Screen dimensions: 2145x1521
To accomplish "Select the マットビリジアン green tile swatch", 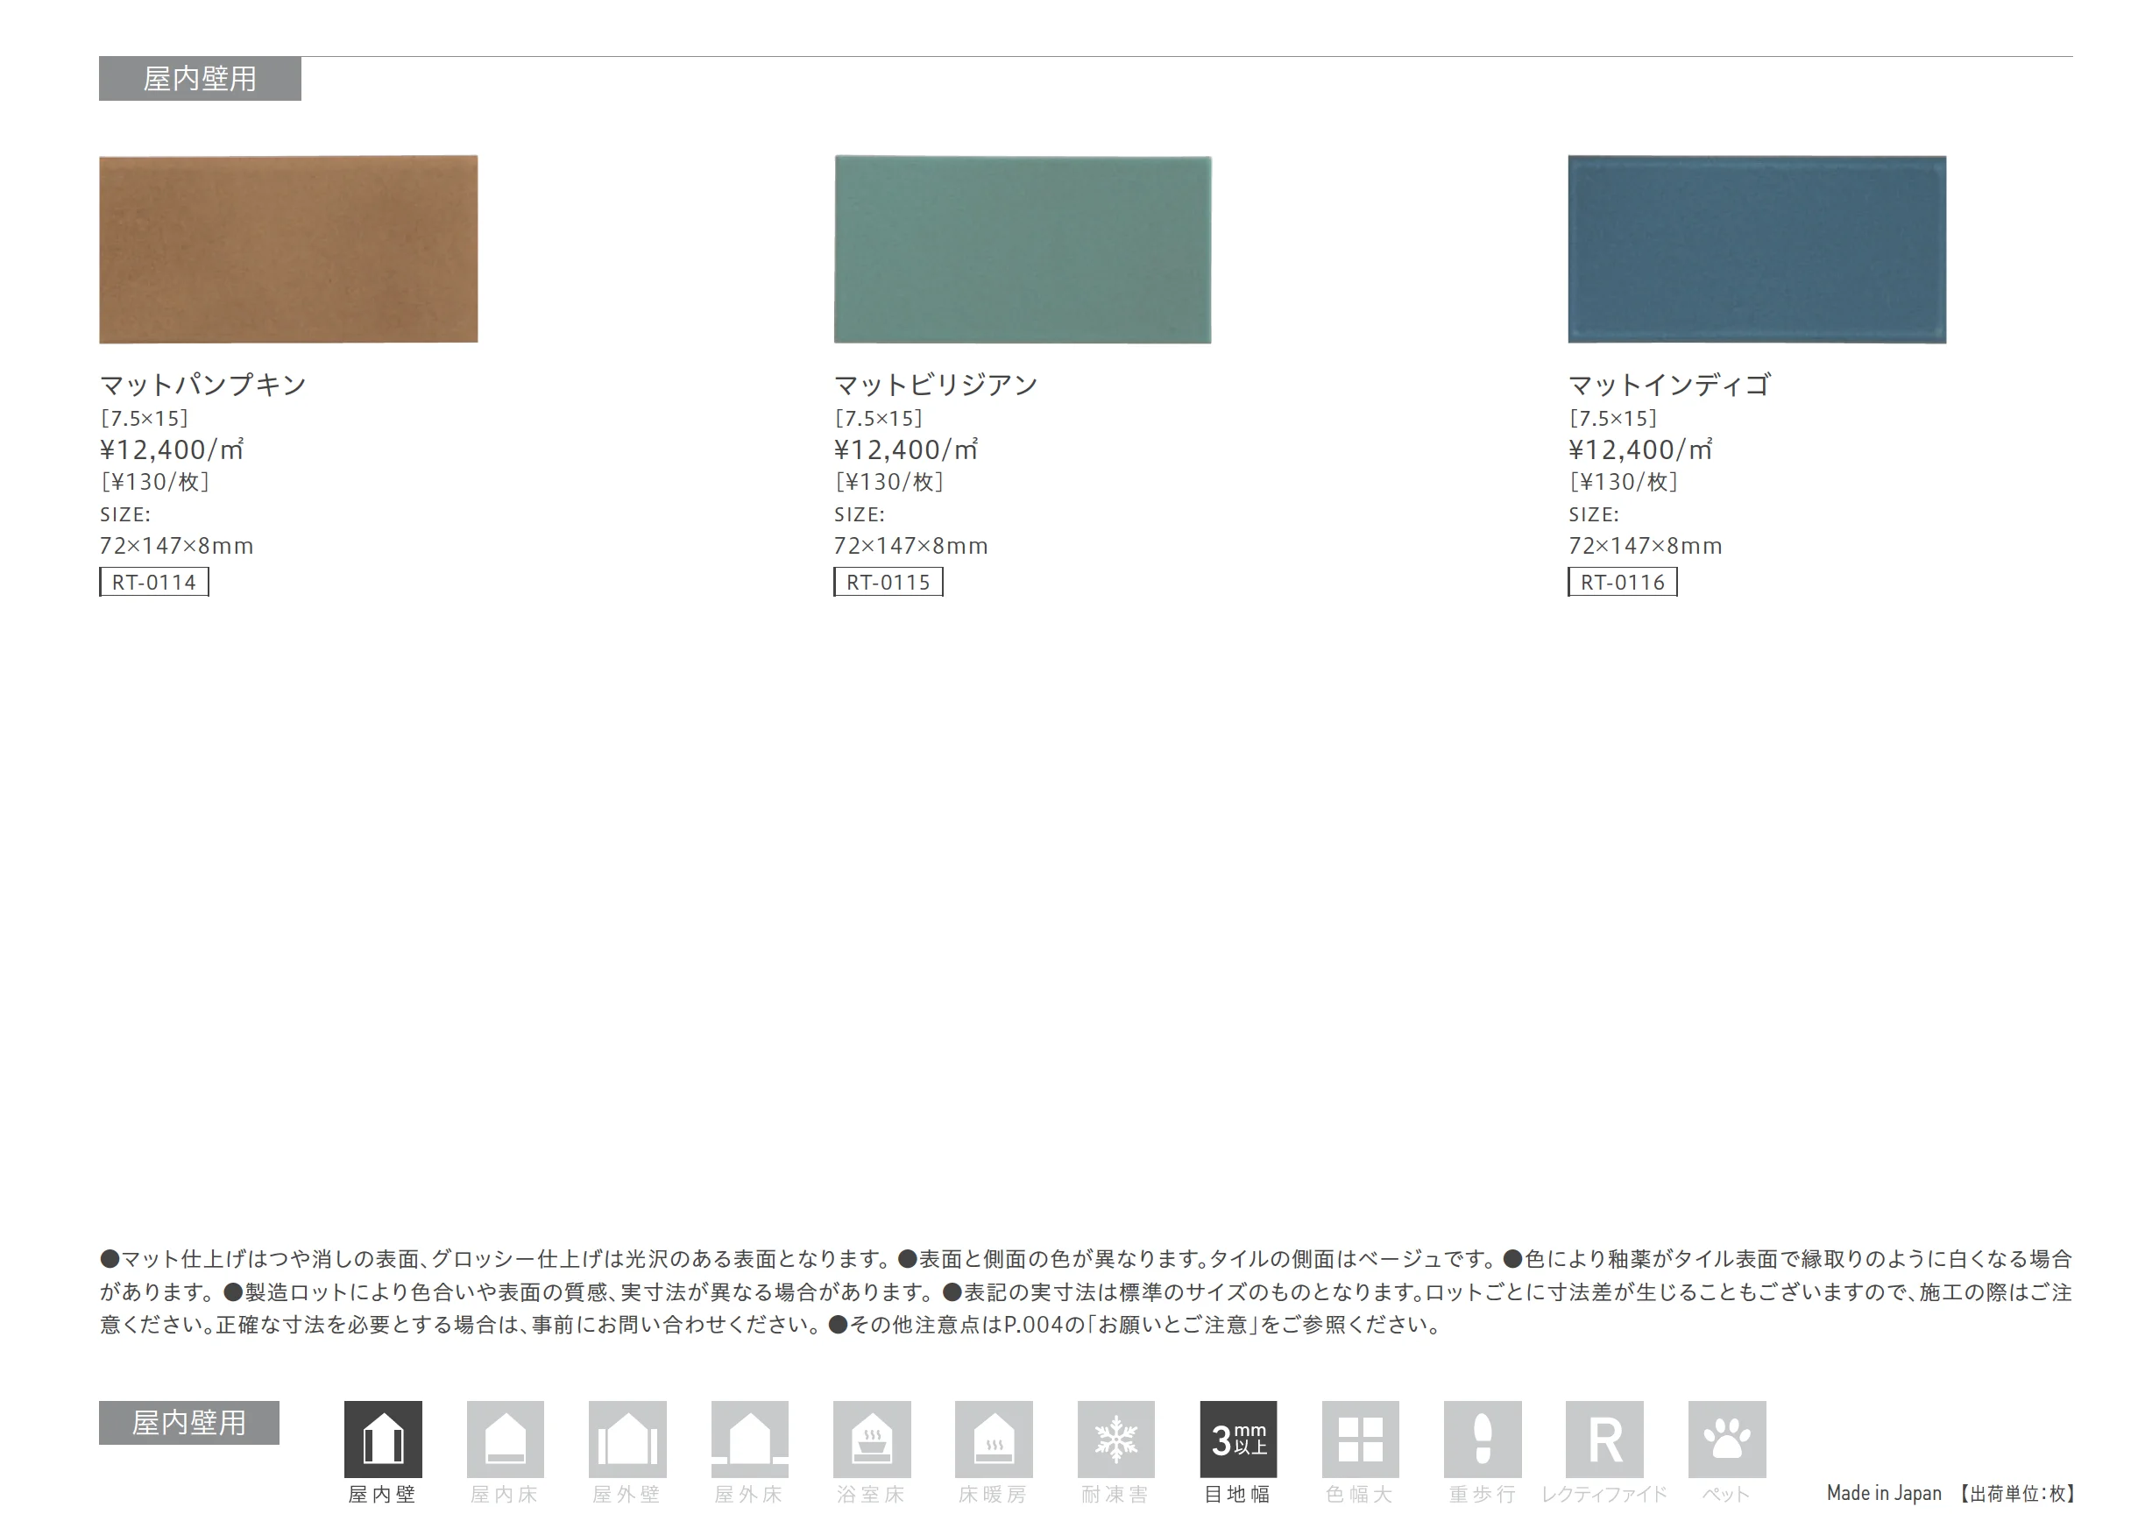I will (1023, 249).
